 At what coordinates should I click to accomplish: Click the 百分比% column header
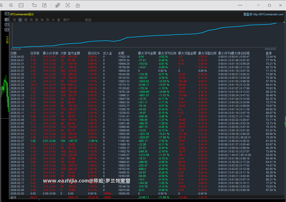pos(94,53)
